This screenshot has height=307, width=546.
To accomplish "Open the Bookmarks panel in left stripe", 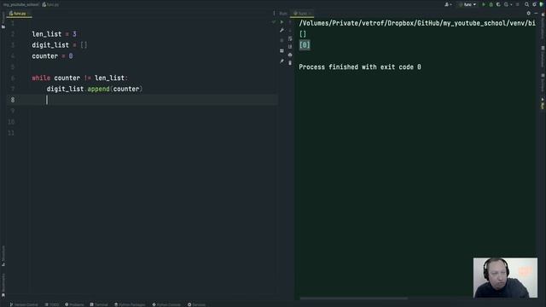I will click(x=3, y=286).
